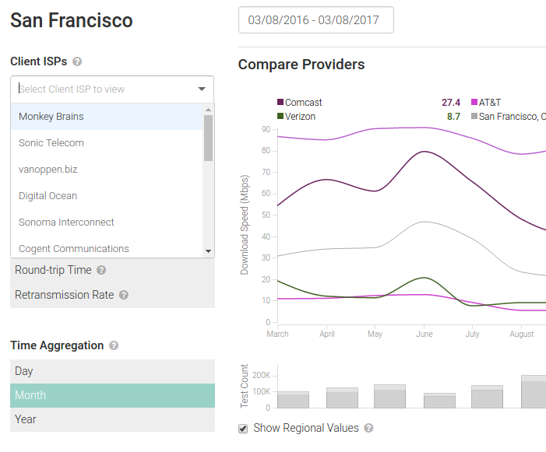Click the ISP list scroll down arrow
This screenshot has width=546, height=452.
[x=208, y=251]
